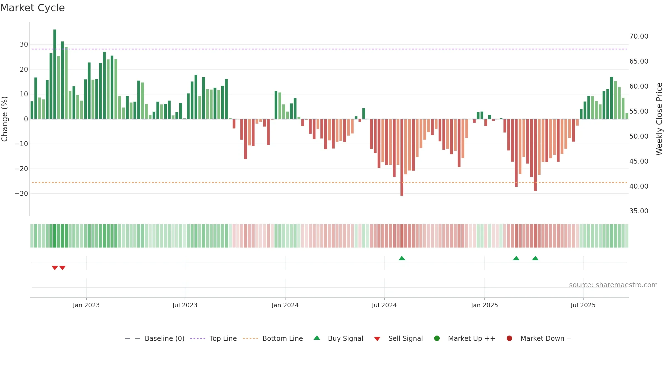Viewport: 667px width, 375px height.
Task: Click the Jul 2024 x-axis label
Action: click(x=384, y=305)
